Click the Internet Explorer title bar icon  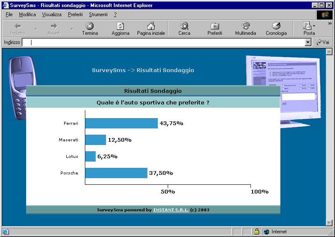(5, 5)
